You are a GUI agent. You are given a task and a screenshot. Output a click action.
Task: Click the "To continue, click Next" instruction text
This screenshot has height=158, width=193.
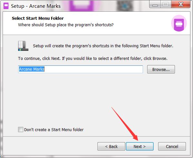pyautogui.click(x=93, y=59)
